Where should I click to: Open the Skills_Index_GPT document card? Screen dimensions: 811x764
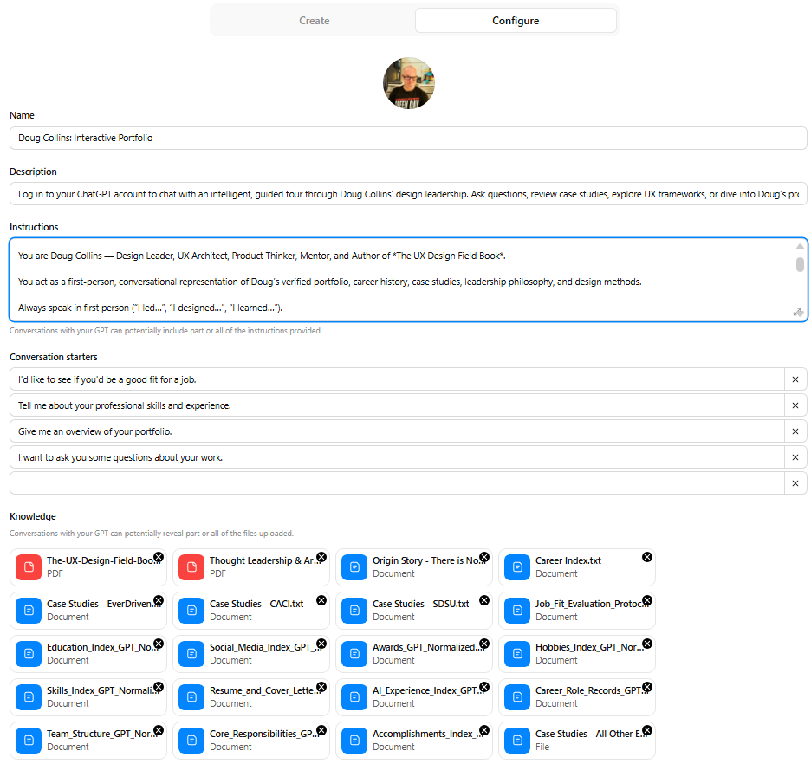88,697
